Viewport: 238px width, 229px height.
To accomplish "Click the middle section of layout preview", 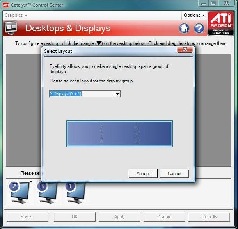I will tap(120, 134).
